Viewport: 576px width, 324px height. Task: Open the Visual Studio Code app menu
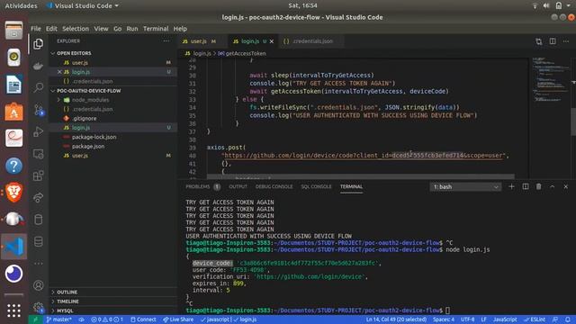[83, 6]
